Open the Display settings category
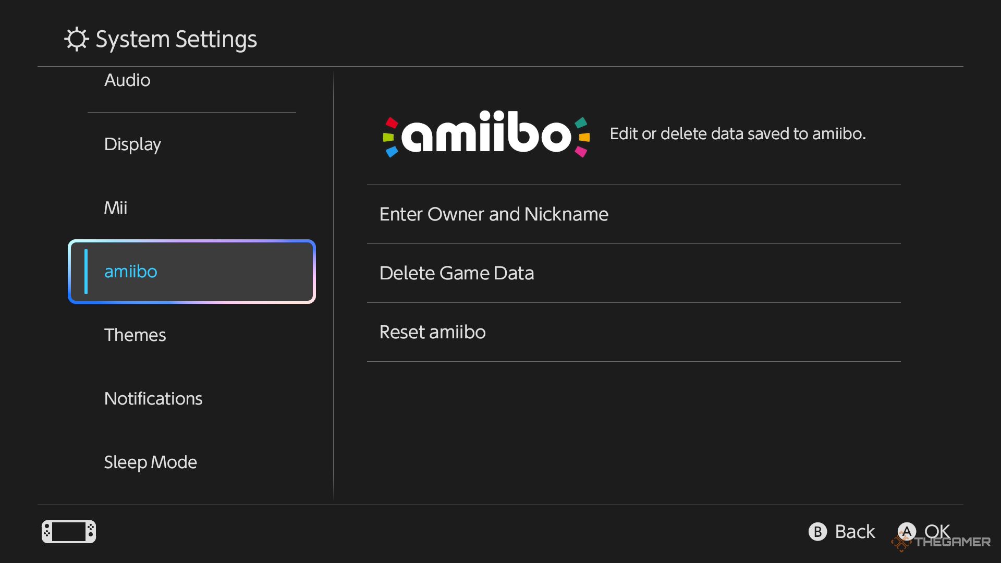 tap(132, 144)
